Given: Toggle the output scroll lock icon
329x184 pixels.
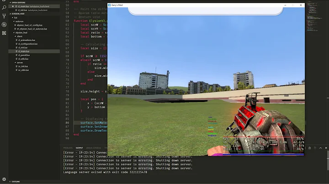Looking at the screenshot, I should click(309, 148).
